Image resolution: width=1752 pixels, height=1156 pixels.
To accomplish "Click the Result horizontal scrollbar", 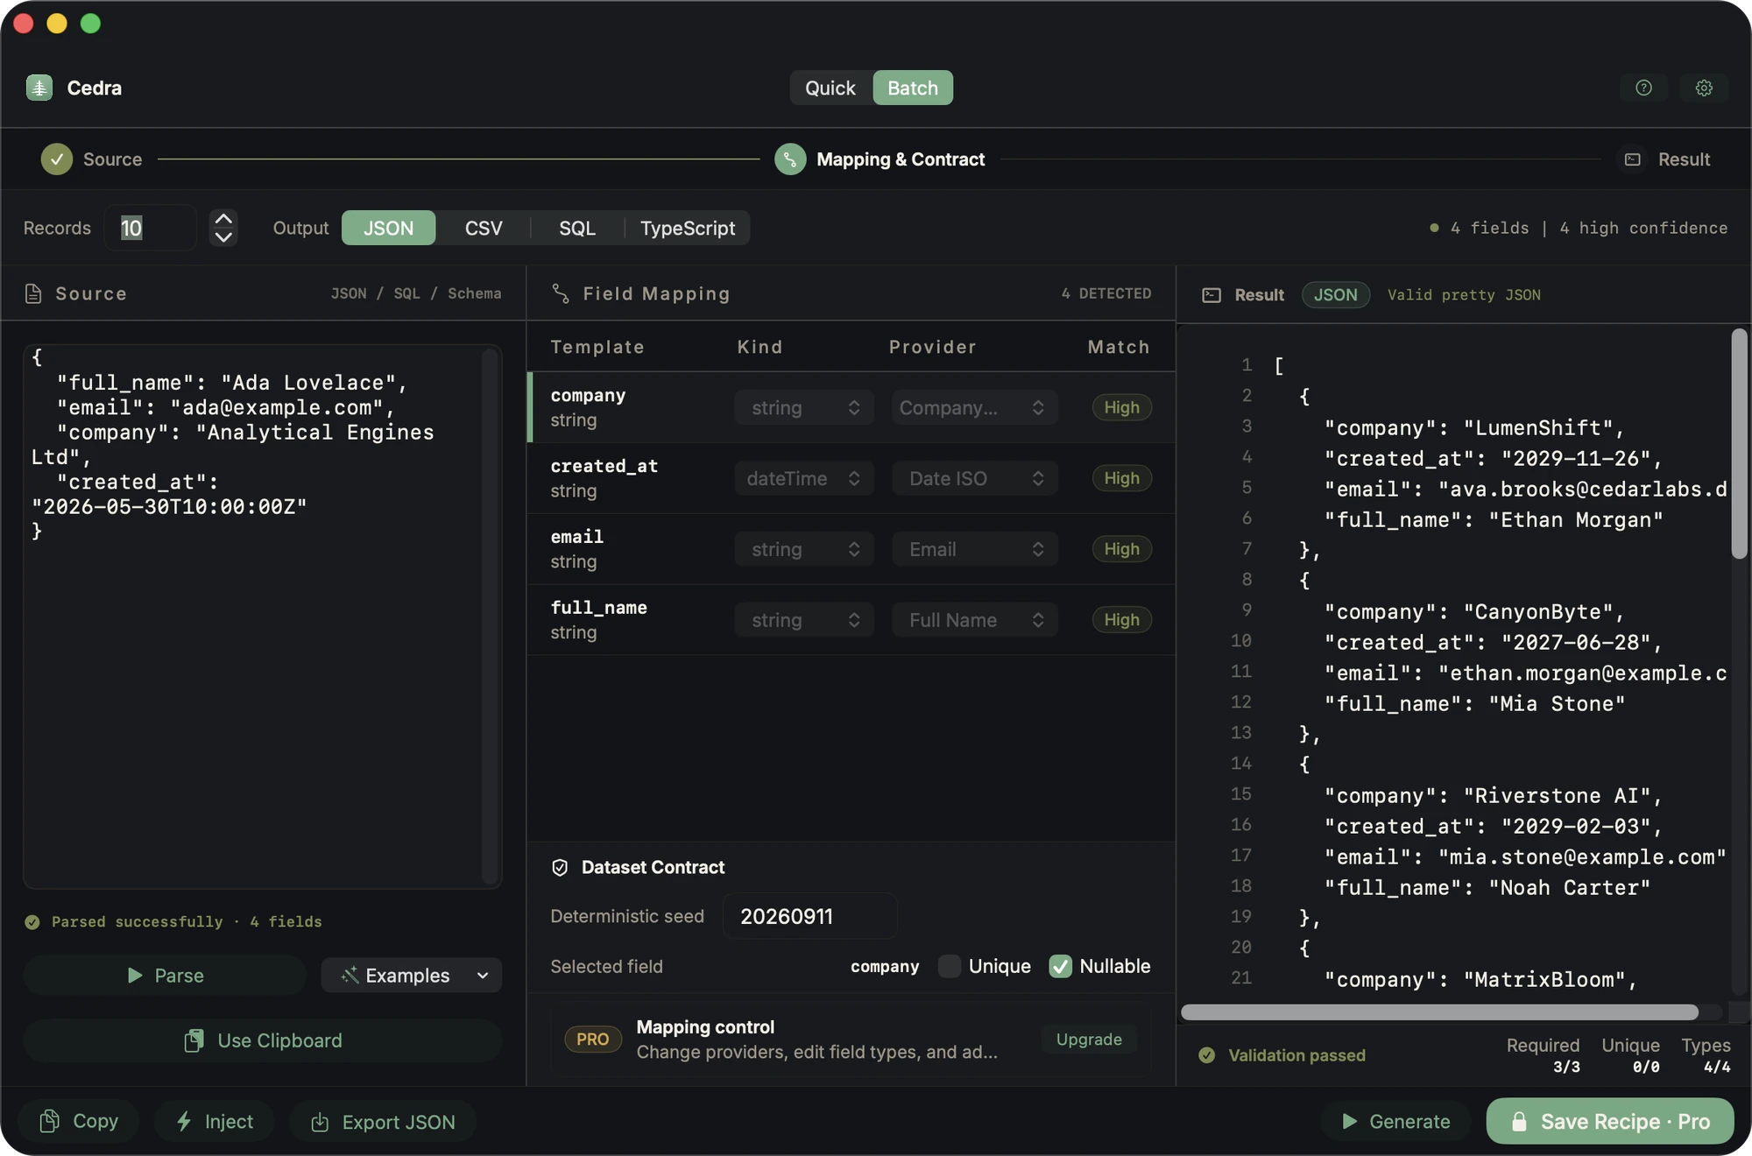I will 1439,1012.
